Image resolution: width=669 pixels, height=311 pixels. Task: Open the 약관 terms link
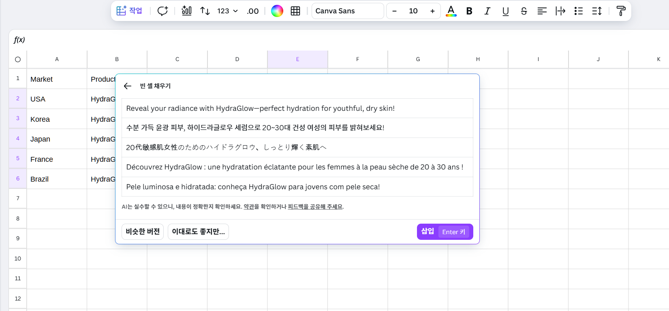pyautogui.click(x=248, y=207)
